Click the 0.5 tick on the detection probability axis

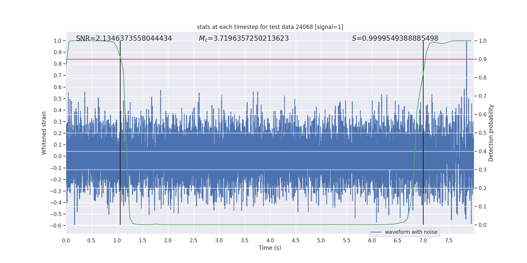(483, 133)
